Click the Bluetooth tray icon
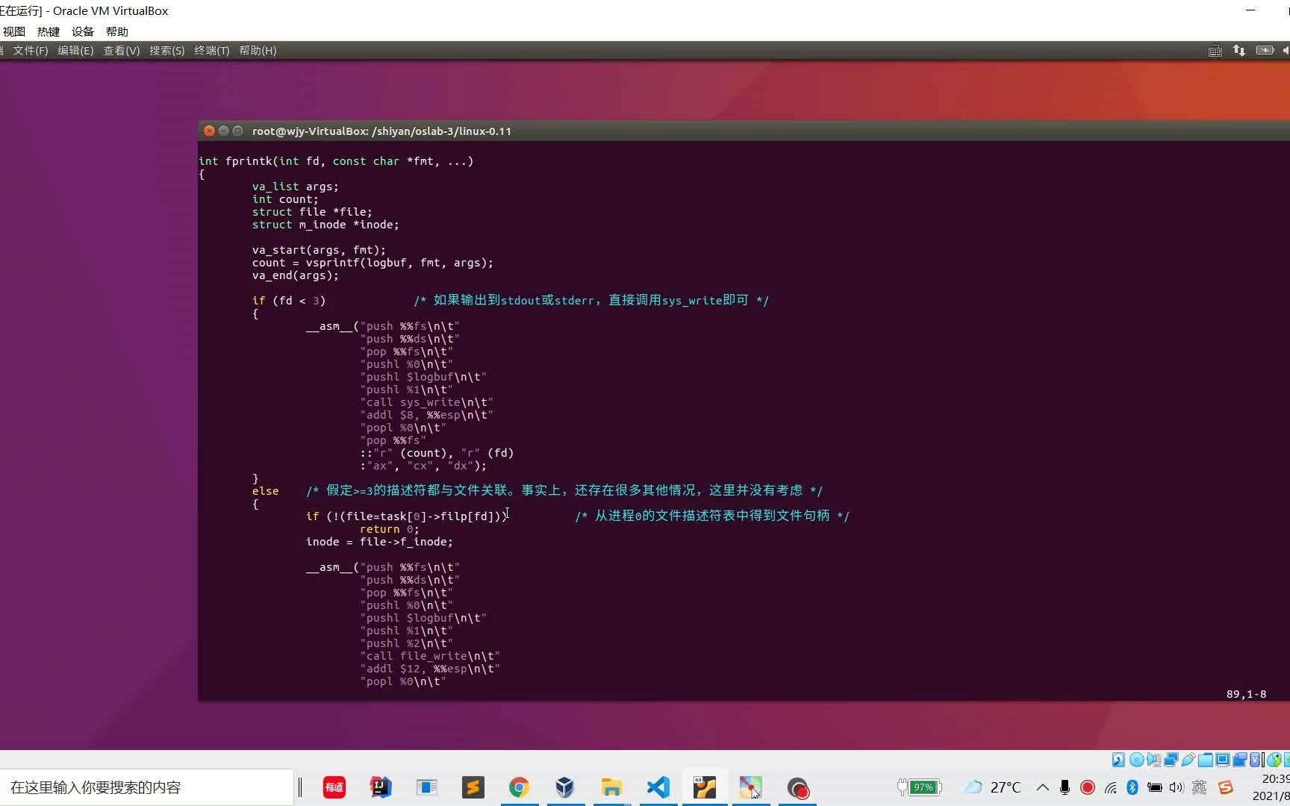Image resolution: width=1290 pixels, height=806 pixels. [x=1132, y=787]
